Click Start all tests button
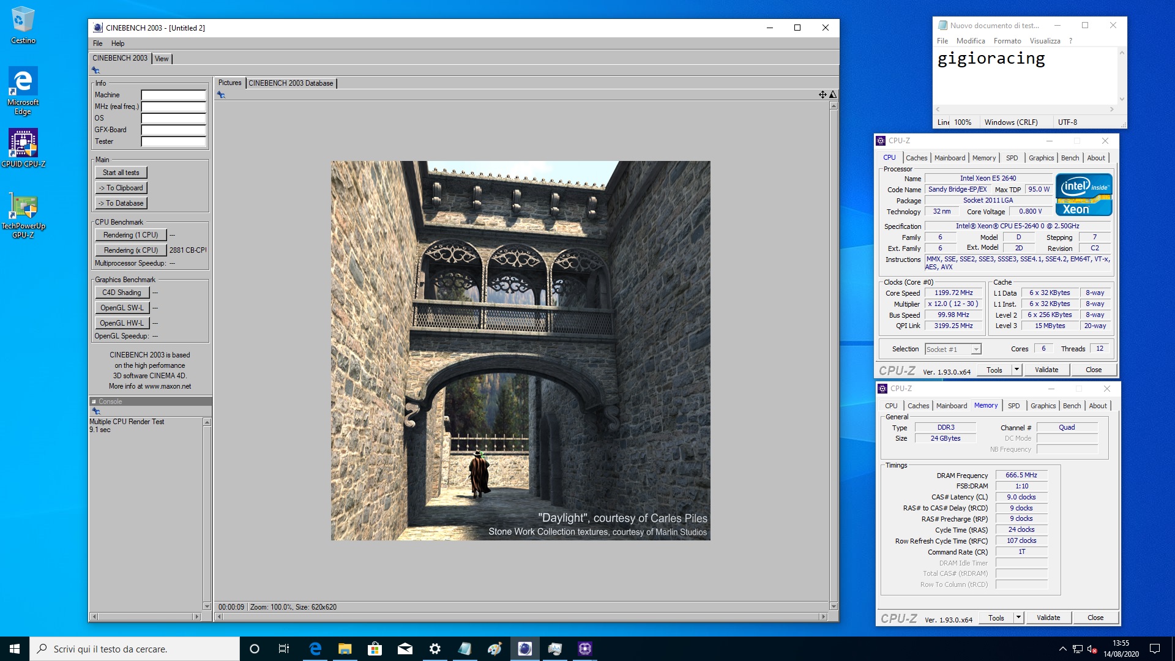Screen dimensions: 1175x661 [x=121, y=173]
